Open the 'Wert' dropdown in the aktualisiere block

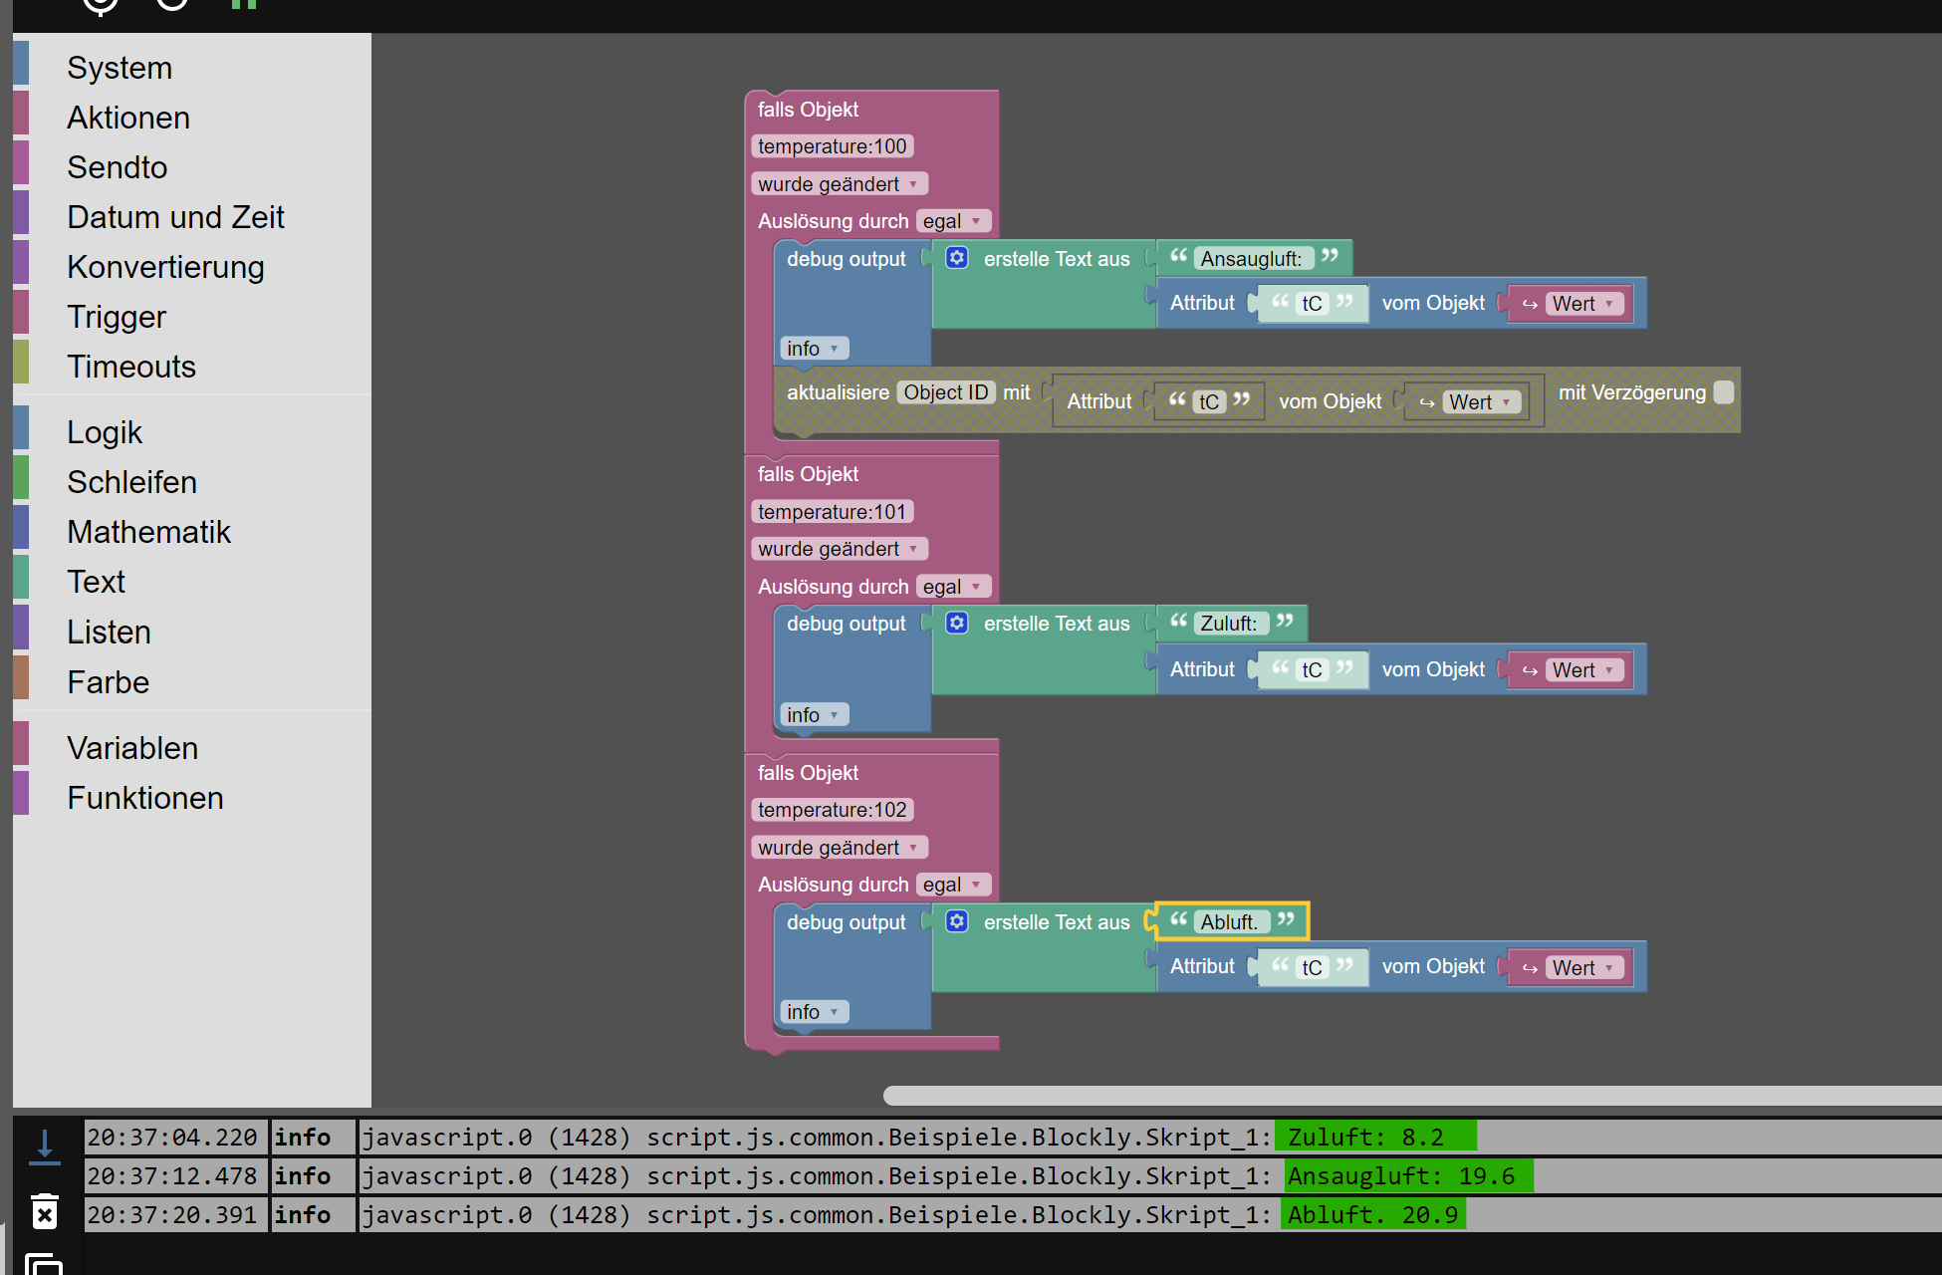1481,401
